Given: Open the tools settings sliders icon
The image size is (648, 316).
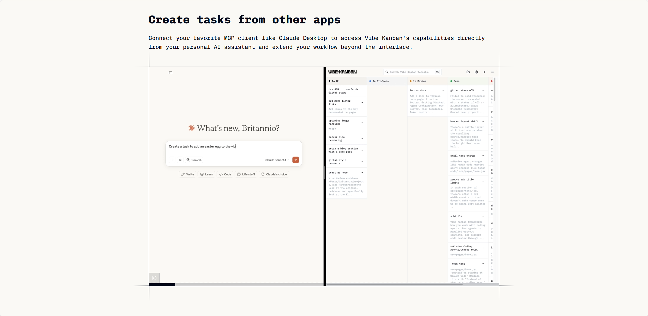Looking at the screenshot, I should point(180,160).
